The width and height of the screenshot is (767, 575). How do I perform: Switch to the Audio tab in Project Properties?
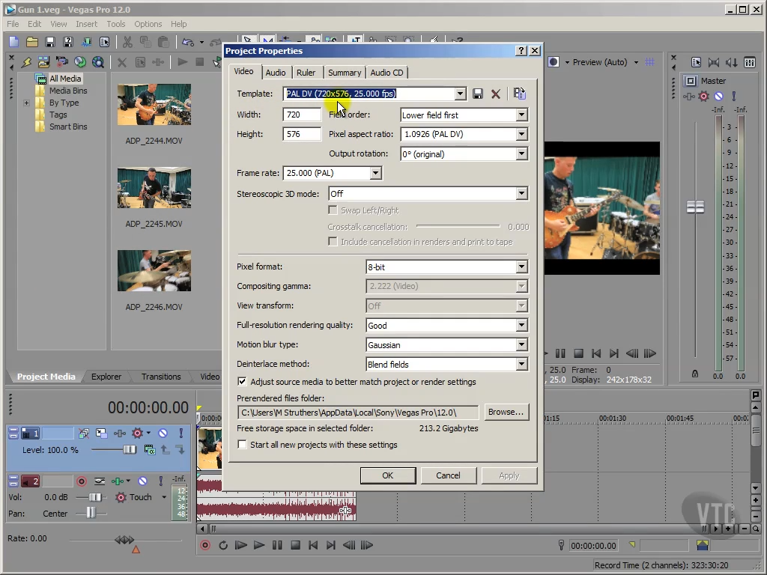click(x=276, y=73)
